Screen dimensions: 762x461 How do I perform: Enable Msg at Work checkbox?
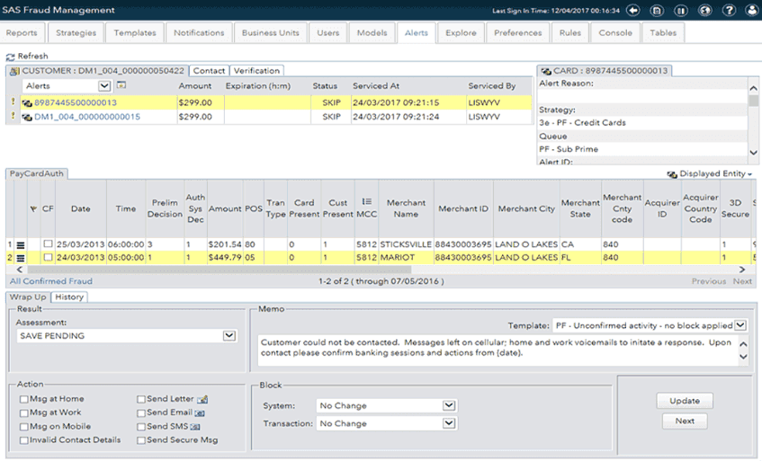[x=23, y=413]
